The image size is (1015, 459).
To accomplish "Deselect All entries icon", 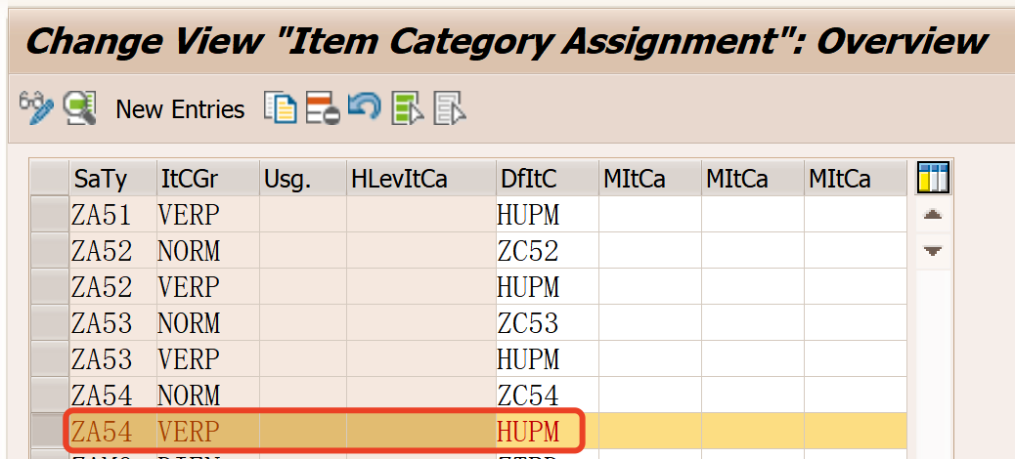I will [x=450, y=108].
